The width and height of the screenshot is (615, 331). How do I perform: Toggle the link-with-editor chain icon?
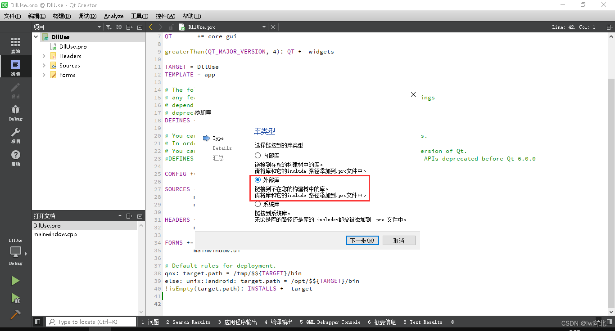119,27
